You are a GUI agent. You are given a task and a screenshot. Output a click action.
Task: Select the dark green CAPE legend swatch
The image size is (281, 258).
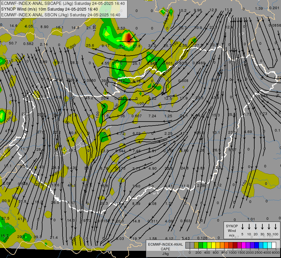(x=201, y=245)
